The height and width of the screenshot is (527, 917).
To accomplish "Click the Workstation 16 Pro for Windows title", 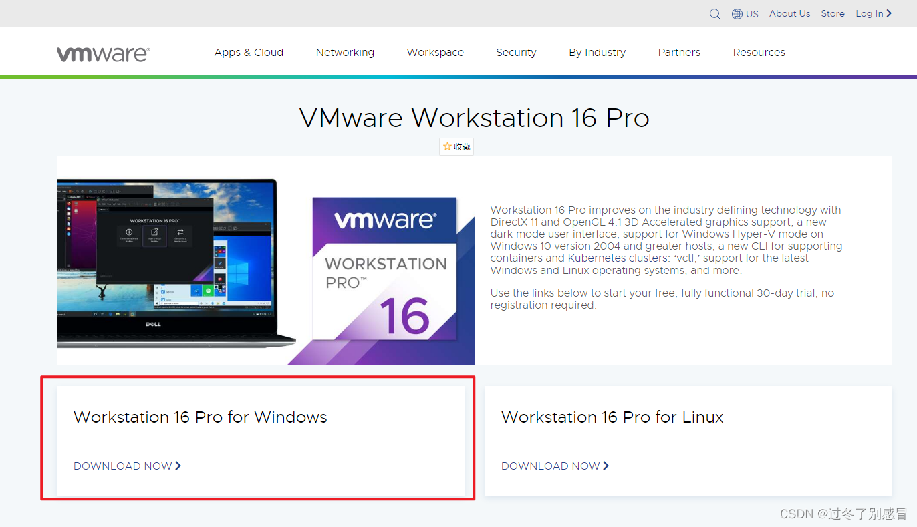I will (201, 417).
